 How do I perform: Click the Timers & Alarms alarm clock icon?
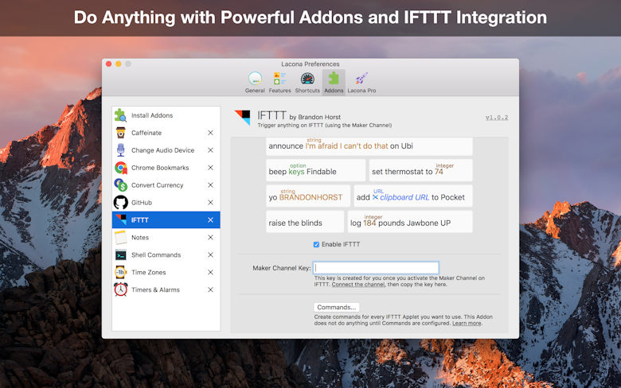(x=121, y=289)
